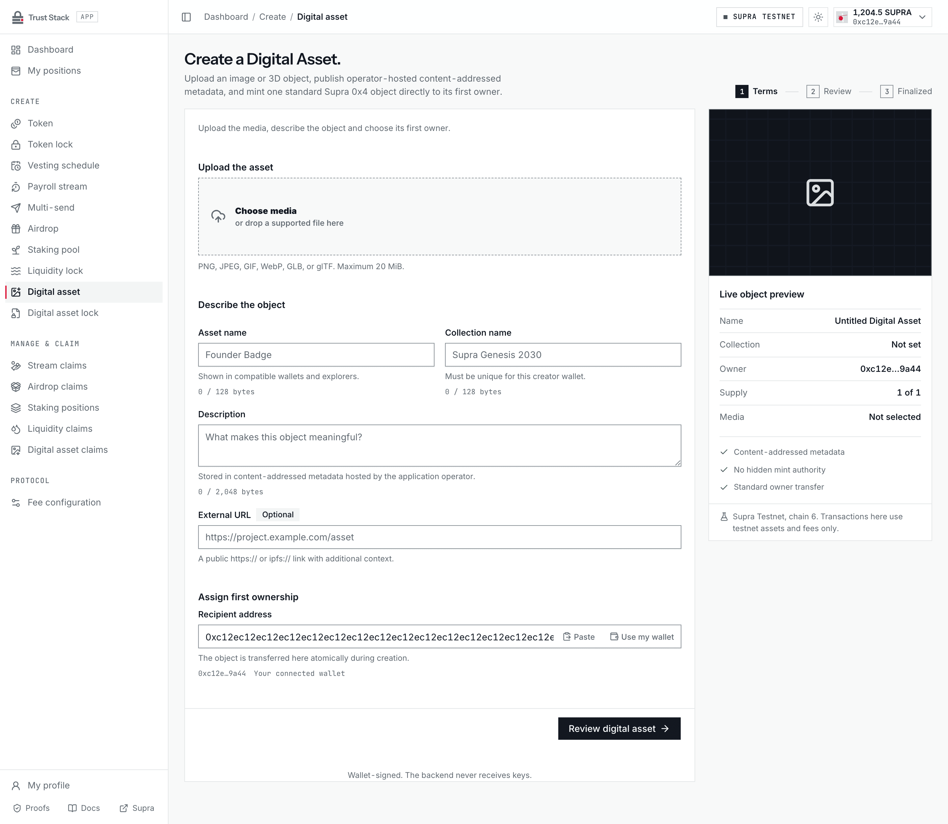Focus the Collection name field
Image resolution: width=948 pixels, height=824 pixels.
point(563,355)
